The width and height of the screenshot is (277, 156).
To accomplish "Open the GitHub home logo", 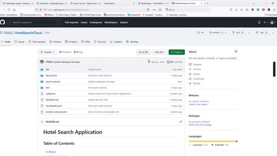I will click(3, 22).
